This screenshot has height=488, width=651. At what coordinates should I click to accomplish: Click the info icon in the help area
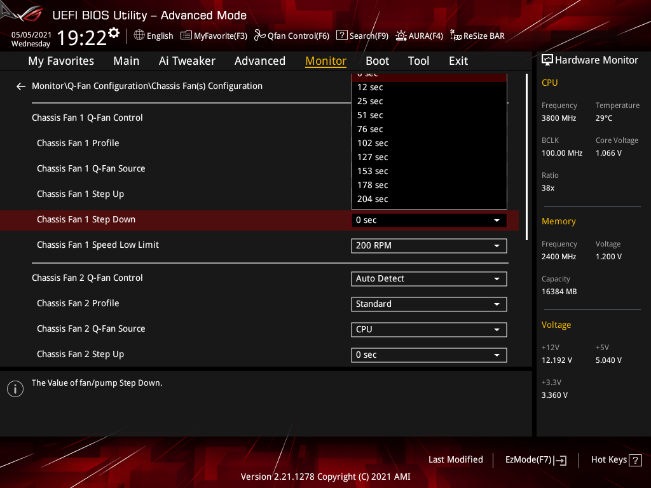click(15, 389)
